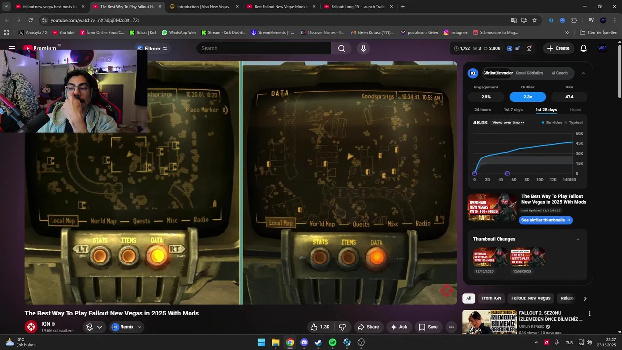622x350 pixels.
Task: Open Steam from the taskbar
Action: 318,342
